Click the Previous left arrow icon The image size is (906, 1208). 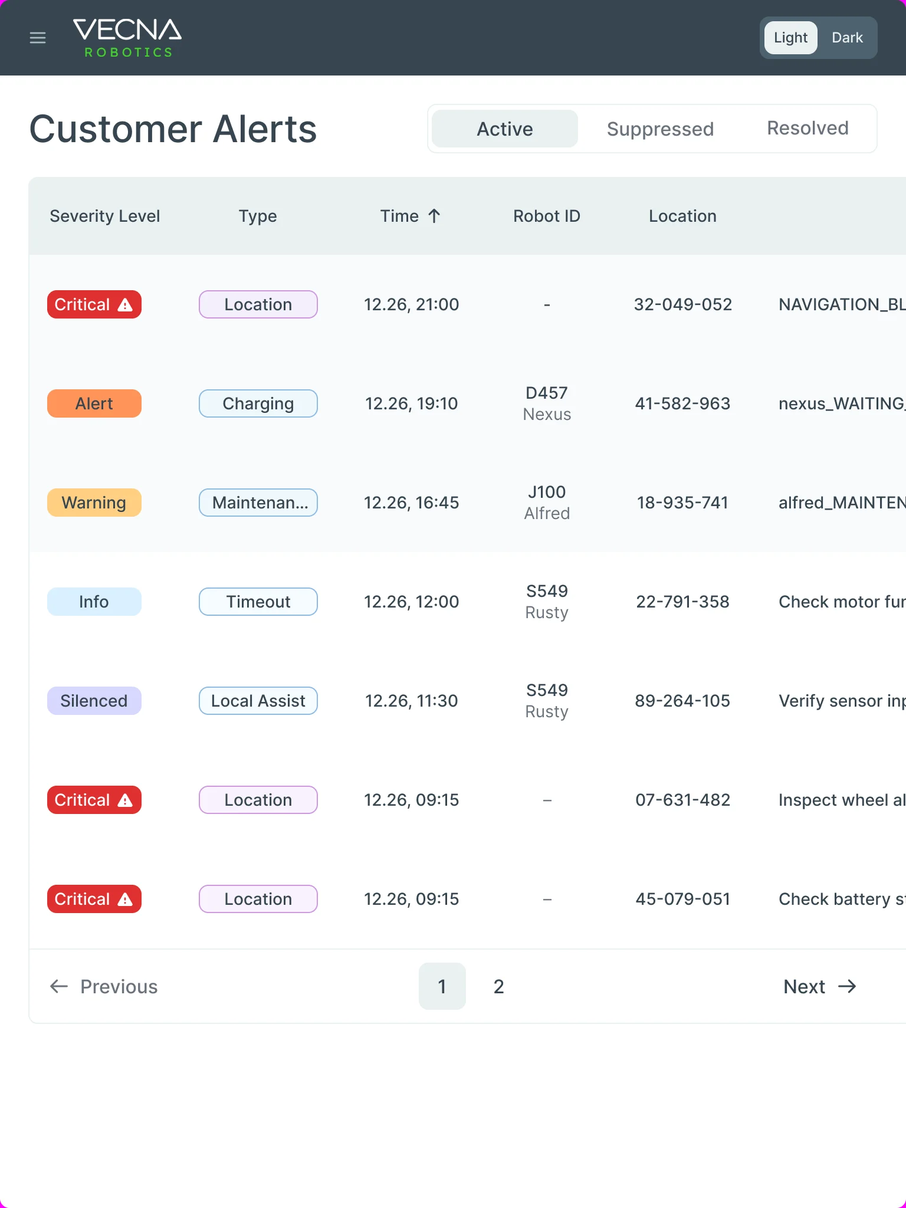59,986
